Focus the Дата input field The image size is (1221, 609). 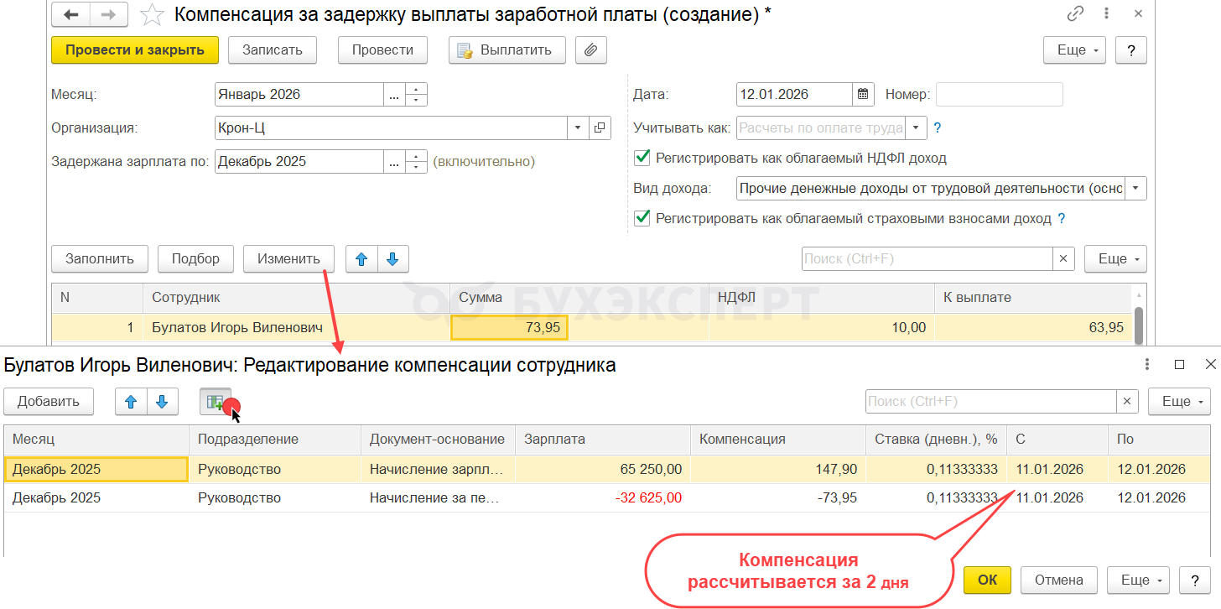pos(795,95)
